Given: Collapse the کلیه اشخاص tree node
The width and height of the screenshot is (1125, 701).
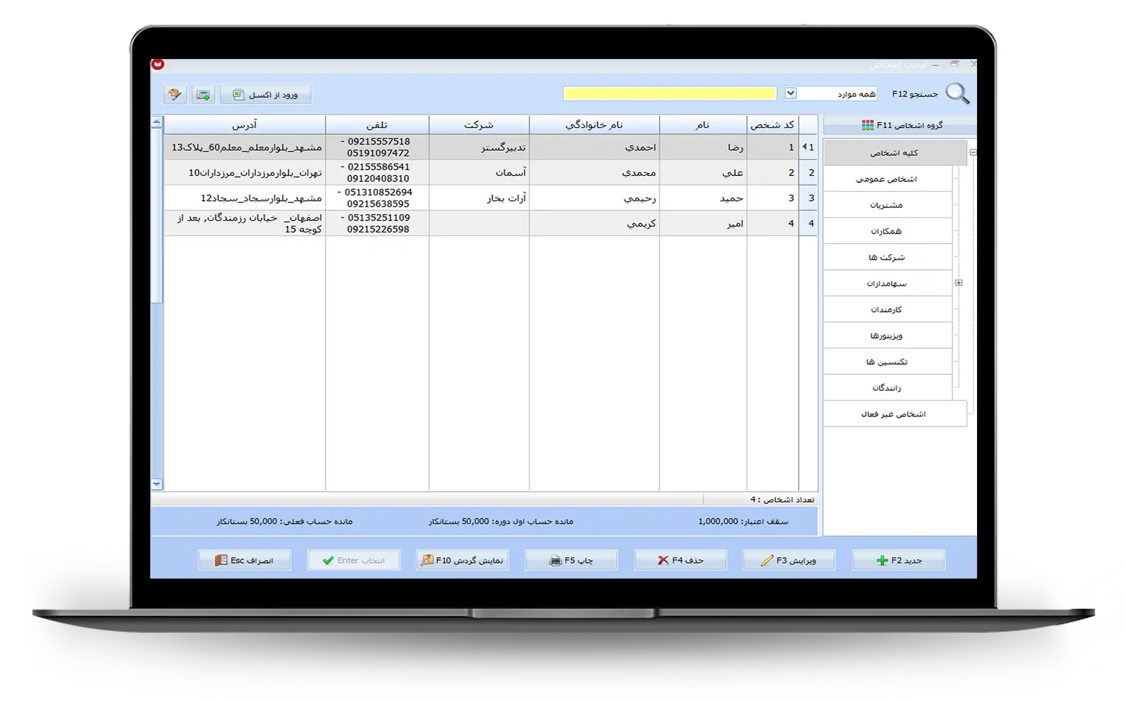Looking at the screenshot, I should coord(973,152).
